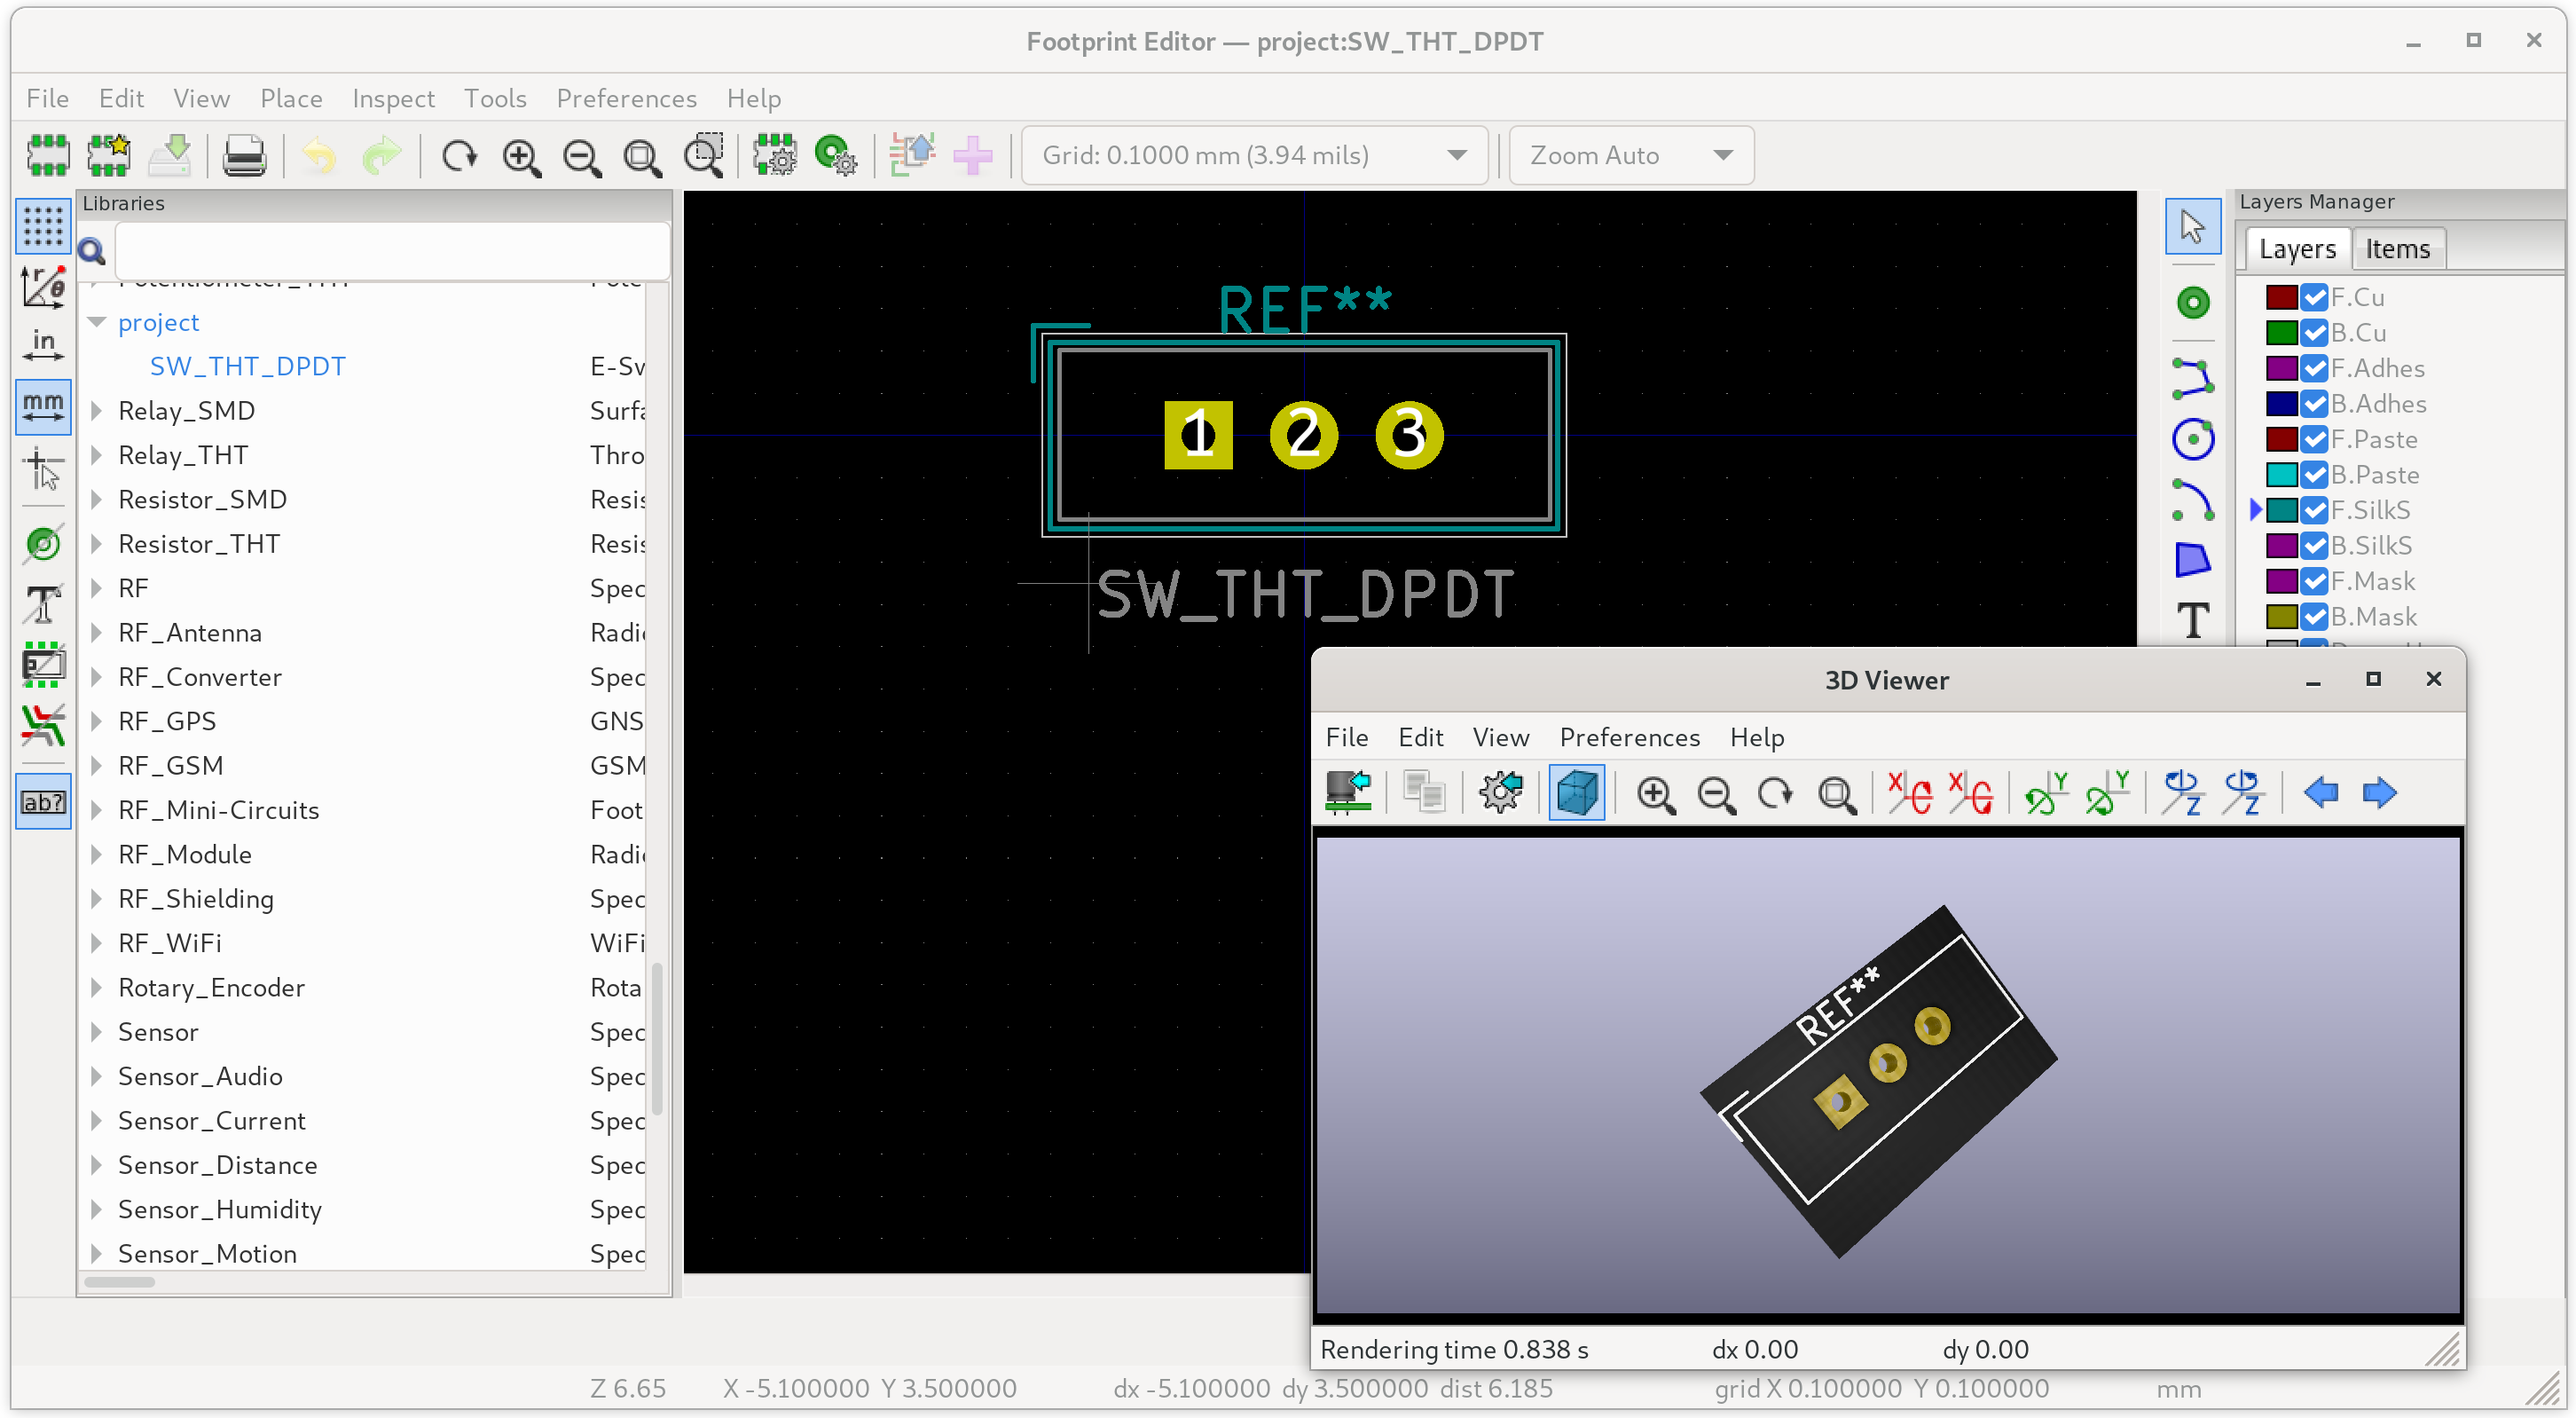Choose the draw circle tool
The height and width of the screenshot is (1418, 2576).
click(2192, 439)
